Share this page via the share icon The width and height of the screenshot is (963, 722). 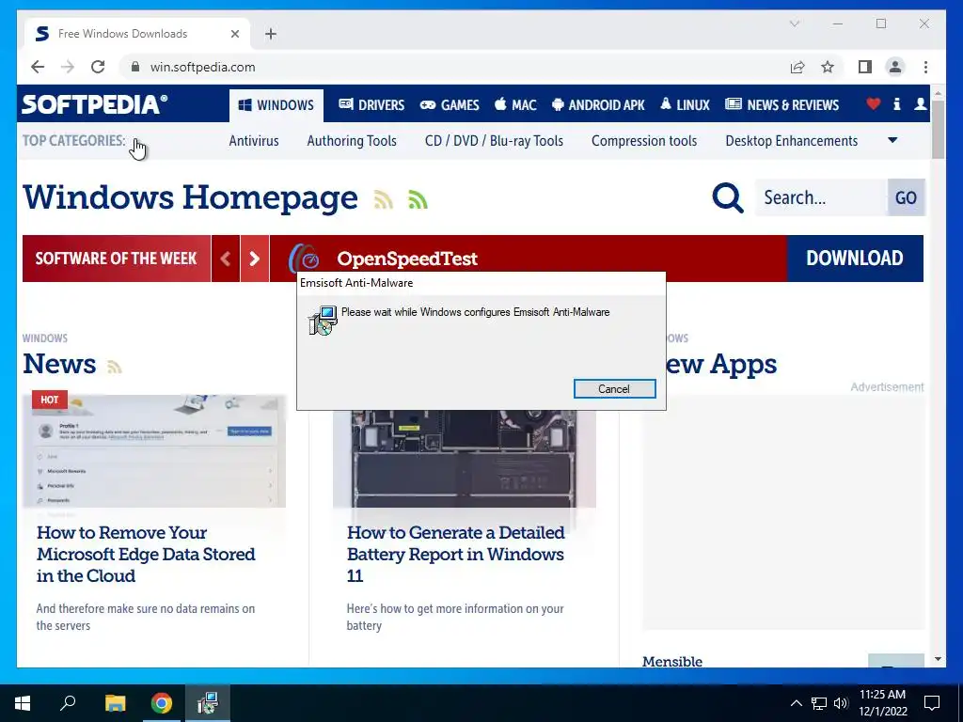(797, 67)
